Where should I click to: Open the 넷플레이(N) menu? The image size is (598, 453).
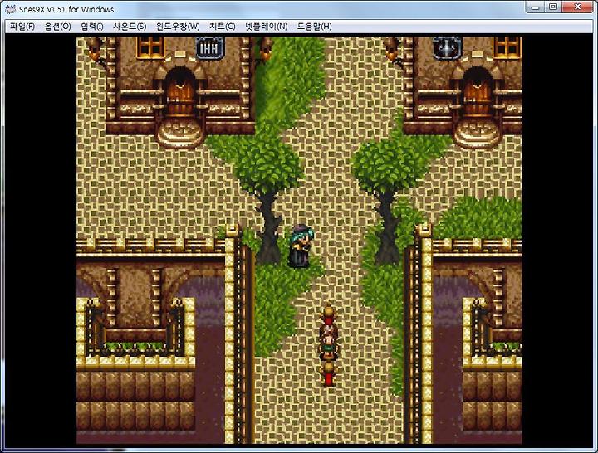267,27
